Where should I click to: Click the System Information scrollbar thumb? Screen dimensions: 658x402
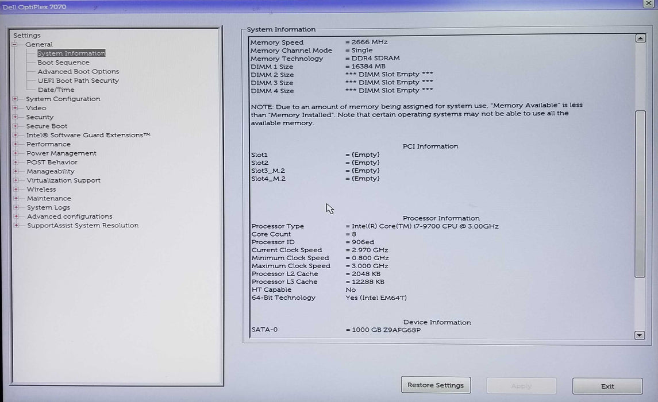pos(640,194)
